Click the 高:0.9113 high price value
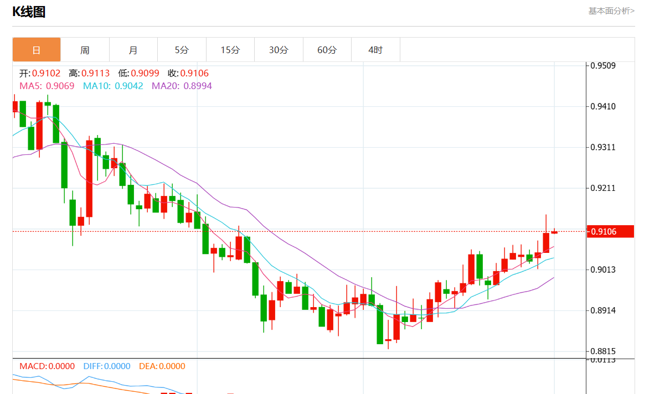 (89, 73)
